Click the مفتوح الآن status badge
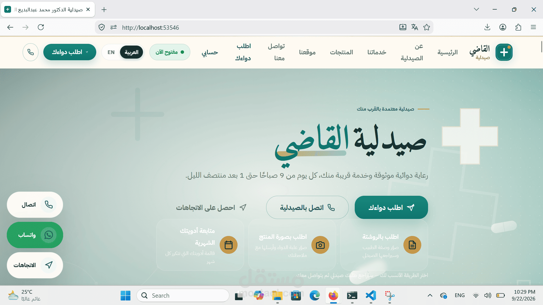The width and height of the screenshot is (543, 305). pyautogui.click(x=170, y=52)
